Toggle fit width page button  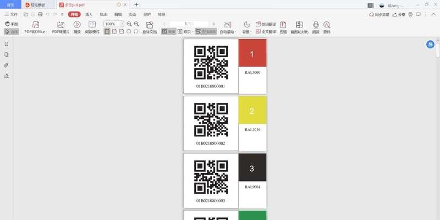coord(114,31)
